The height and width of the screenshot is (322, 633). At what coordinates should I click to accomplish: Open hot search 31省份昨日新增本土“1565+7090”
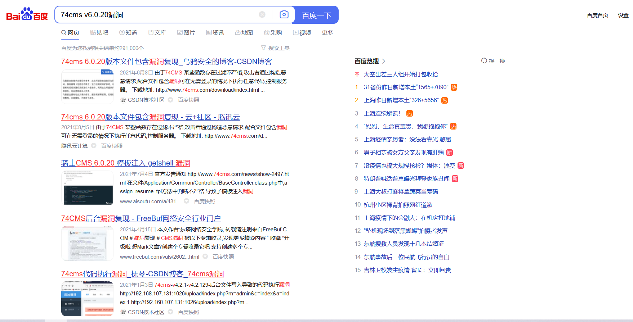(406, 87)
